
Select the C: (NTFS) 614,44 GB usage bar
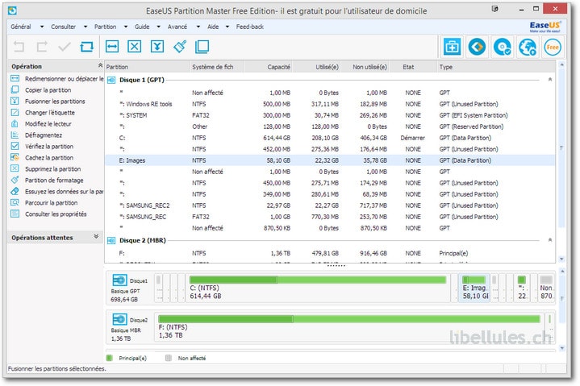point(318,280)
